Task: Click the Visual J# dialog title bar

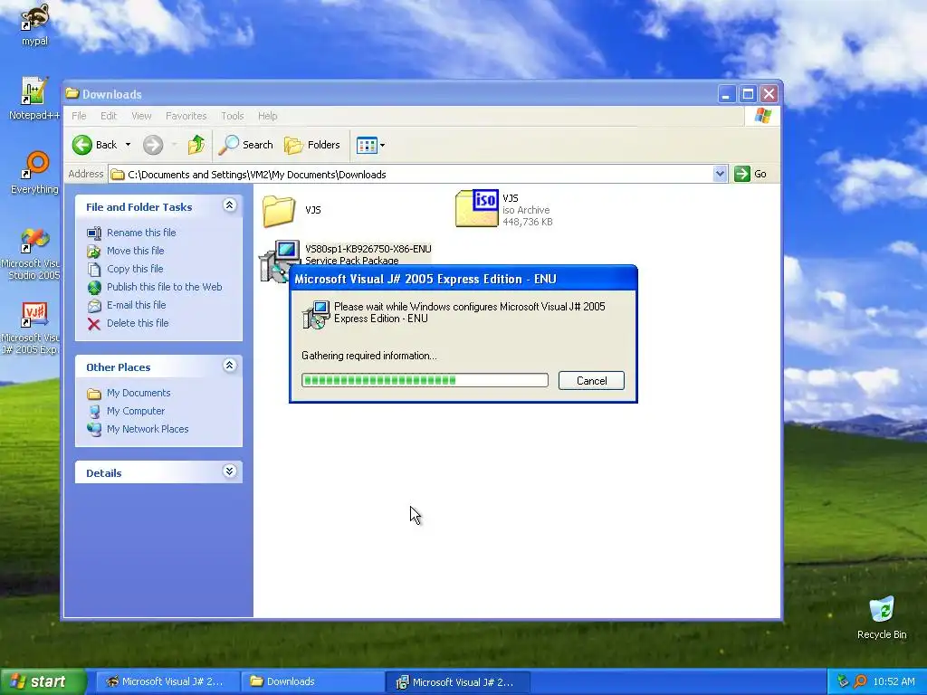Action: point(463,279)
